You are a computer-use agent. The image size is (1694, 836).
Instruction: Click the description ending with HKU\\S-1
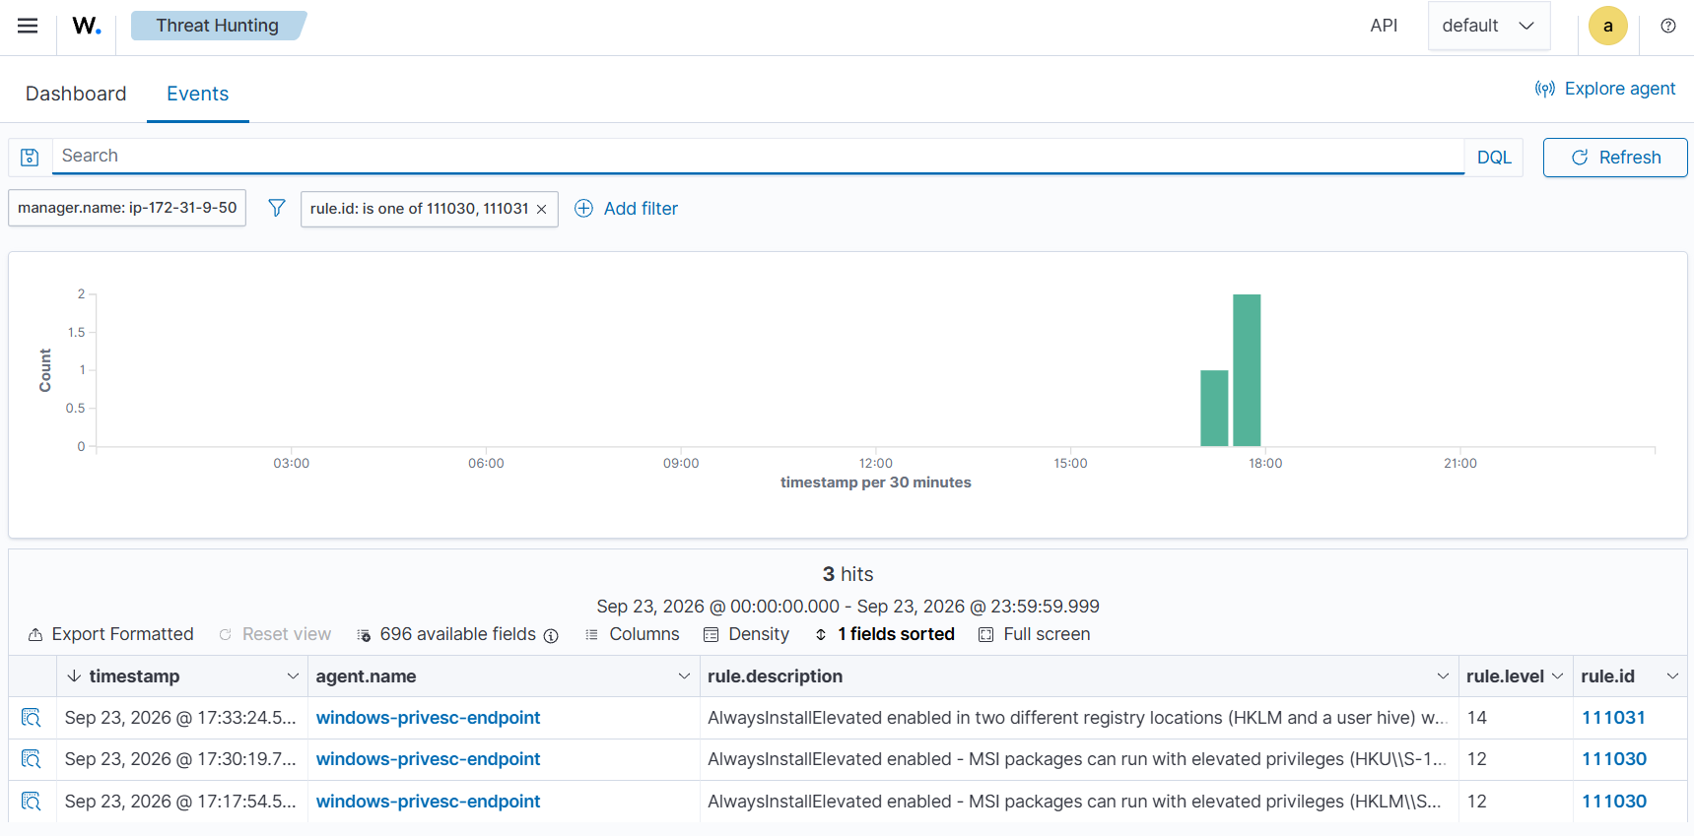(1077, 759)
